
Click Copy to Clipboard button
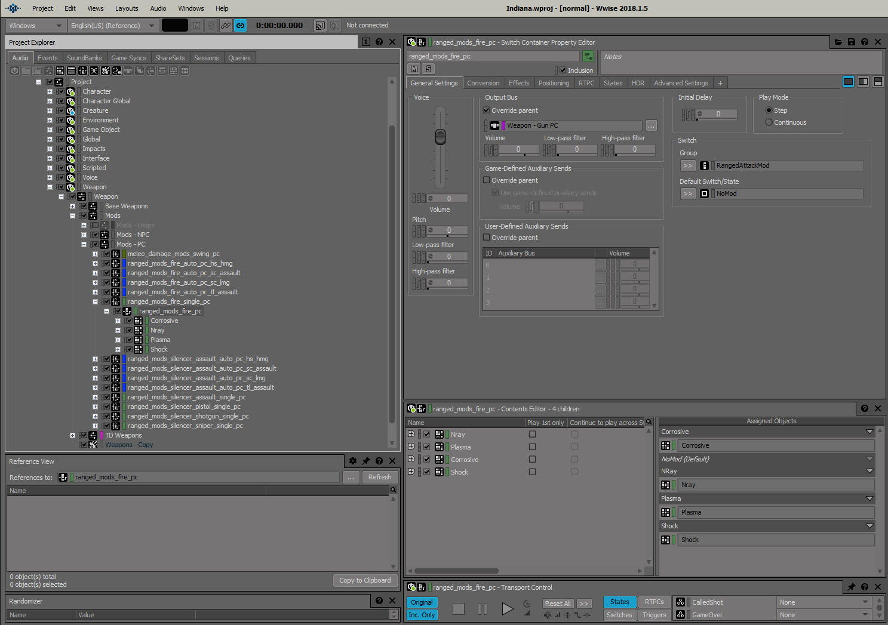click(365, 580)
